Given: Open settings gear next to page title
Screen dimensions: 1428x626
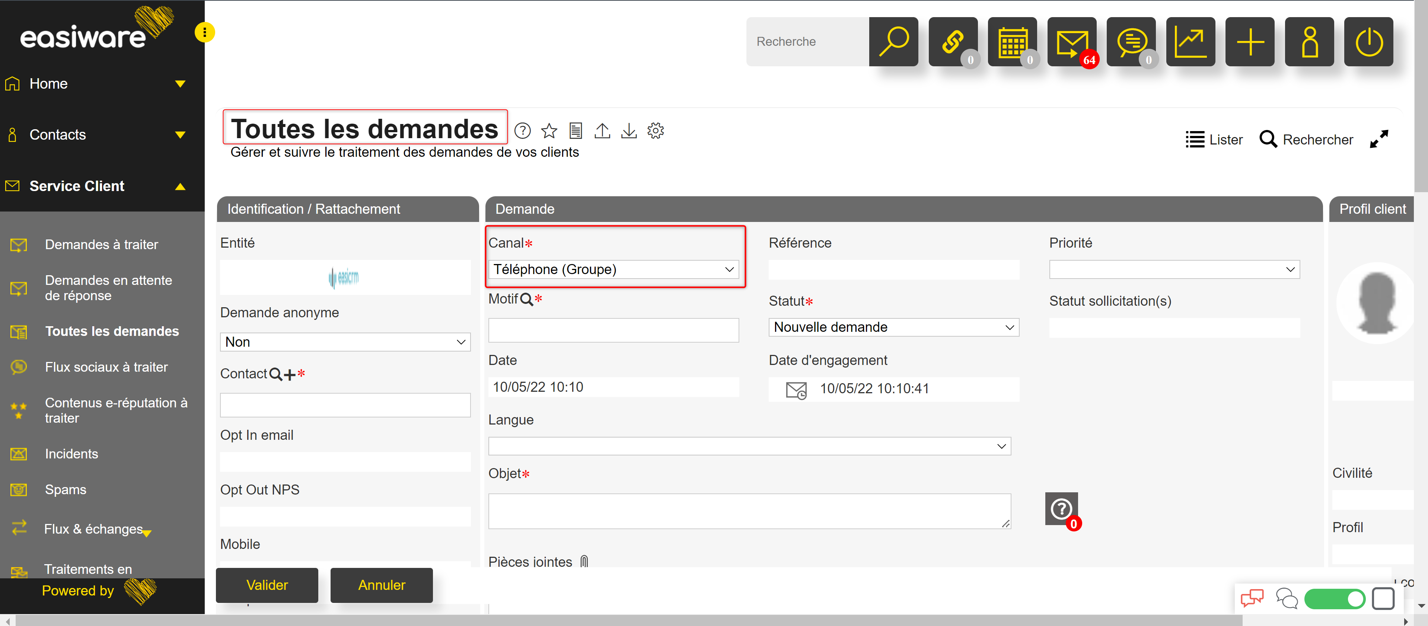Looking at the screenshot, I should [655, 131].
